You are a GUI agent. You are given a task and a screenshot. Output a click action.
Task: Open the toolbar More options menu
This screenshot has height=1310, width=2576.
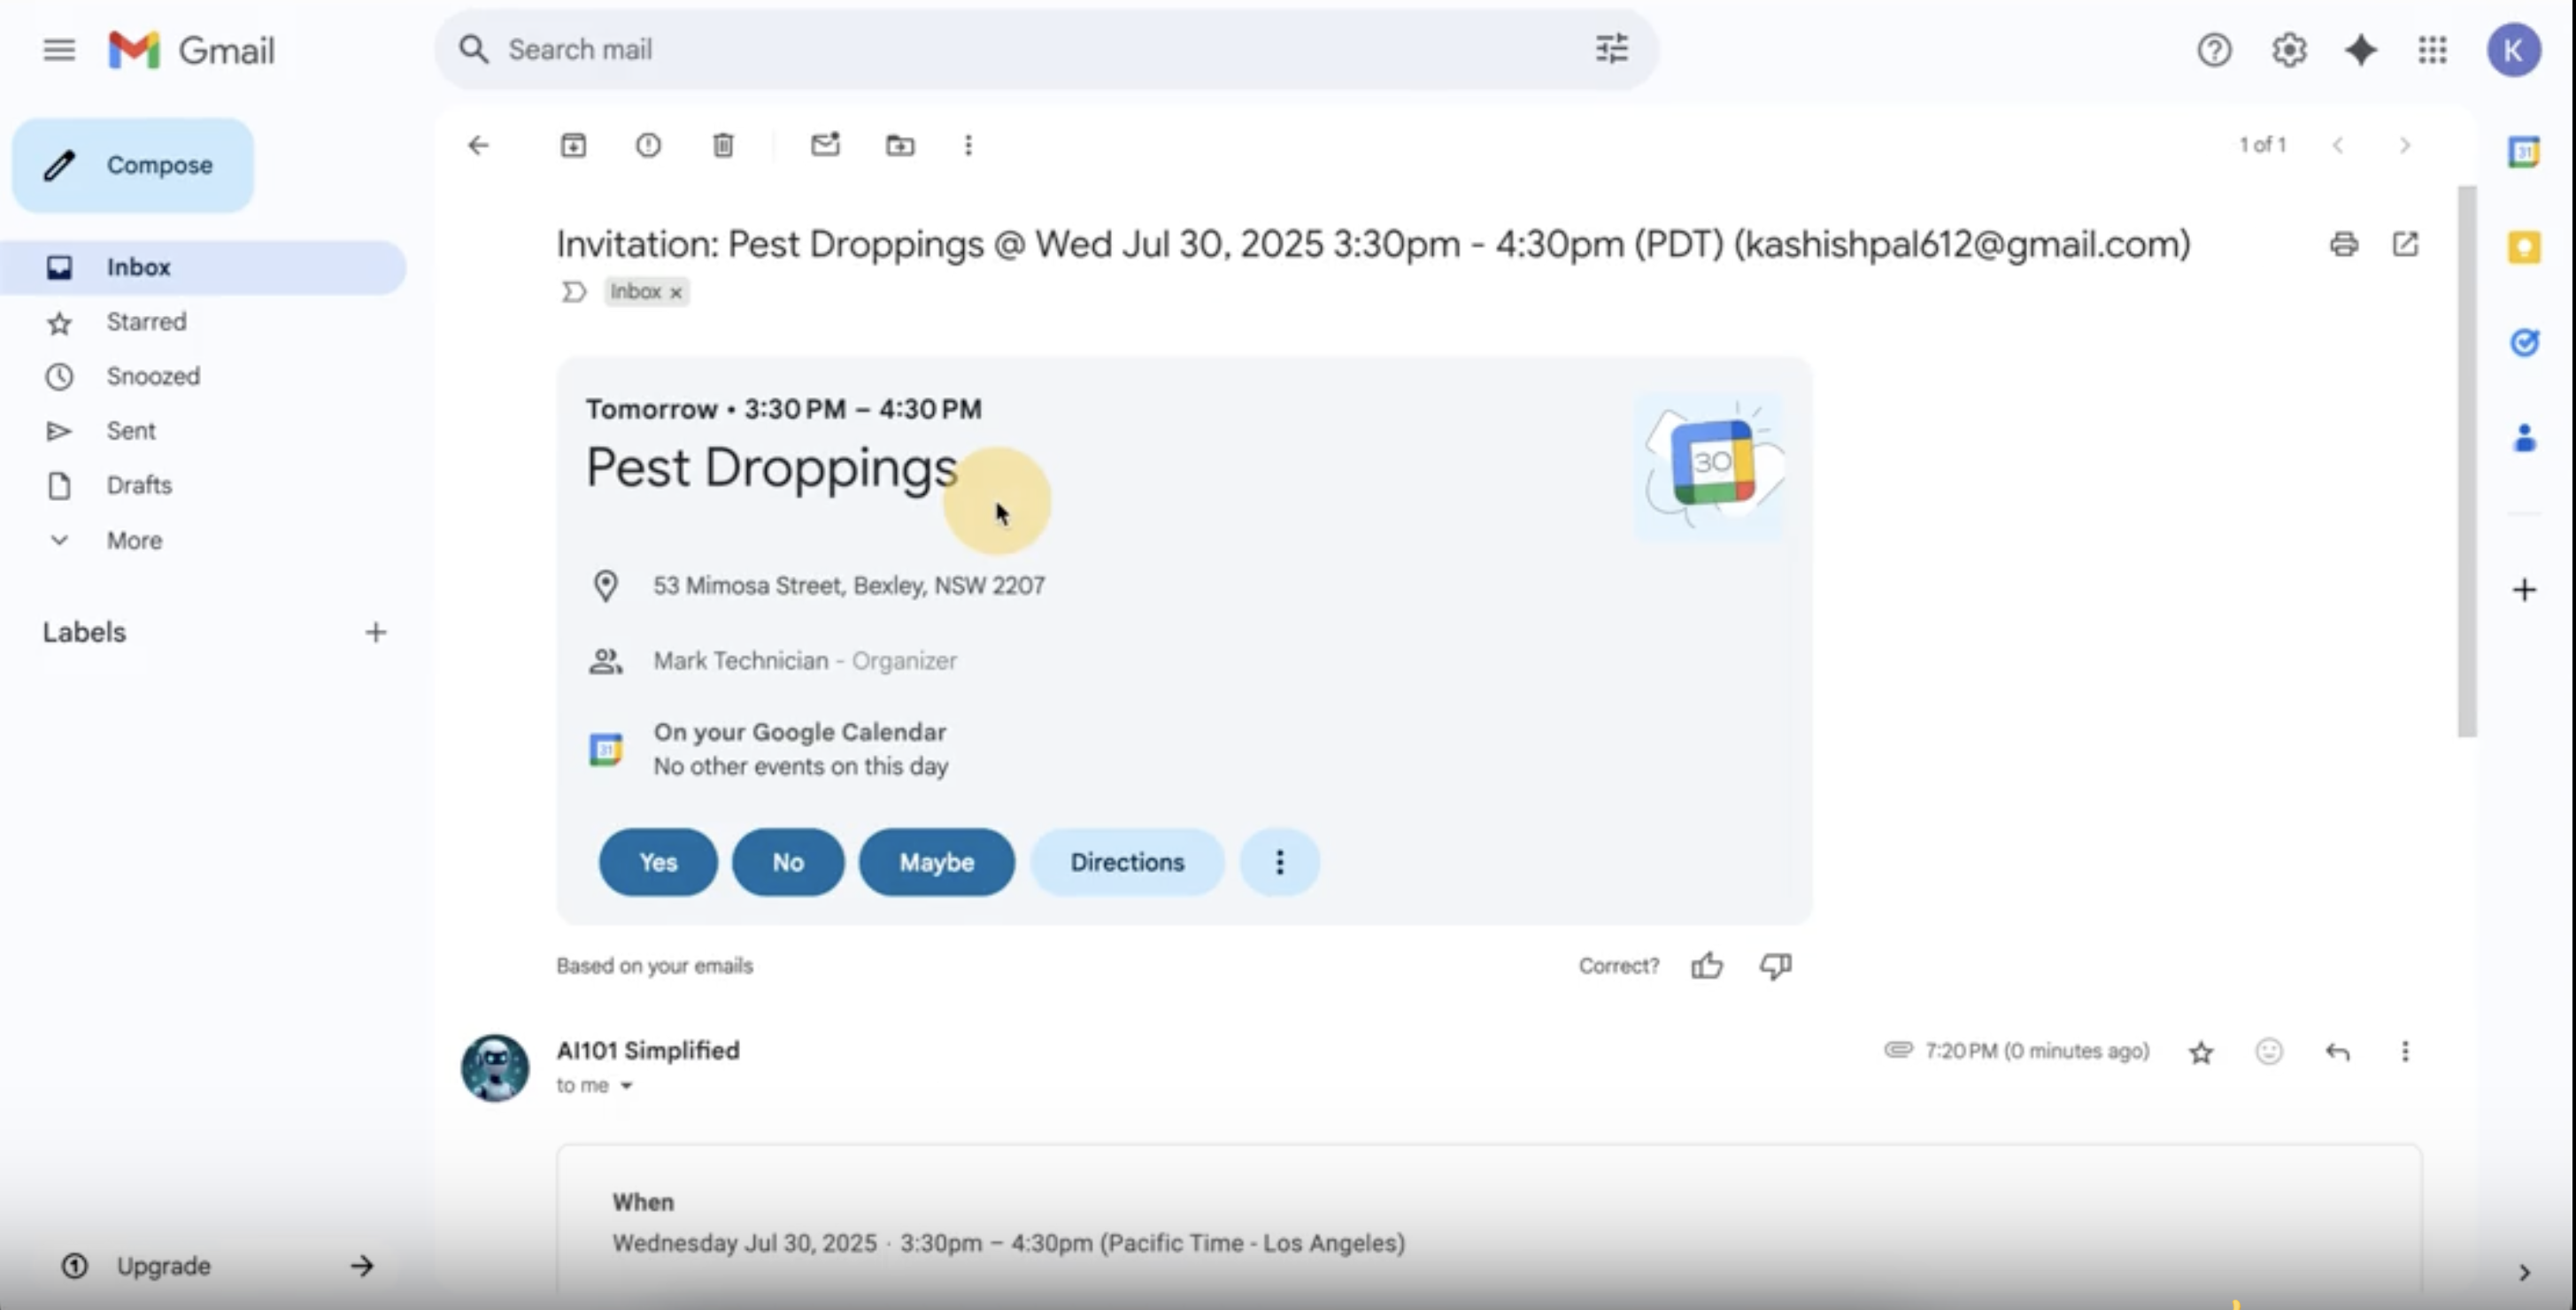click(x=968, y=145)
